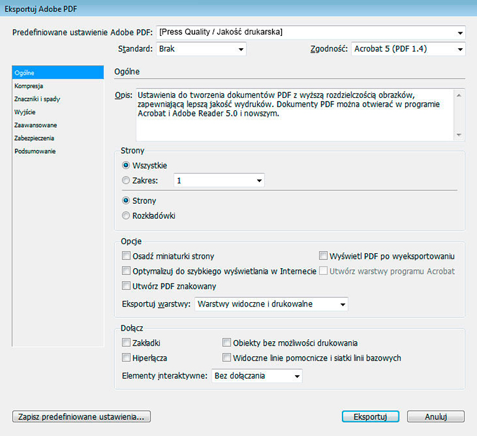Click the Anuluj button
The height and width of the screenshot is (436, 477).
point(435,417)
